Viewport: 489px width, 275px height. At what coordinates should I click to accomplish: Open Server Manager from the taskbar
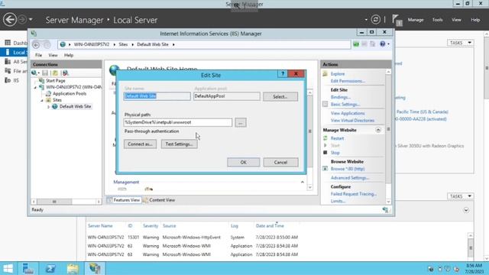point(28,268)
